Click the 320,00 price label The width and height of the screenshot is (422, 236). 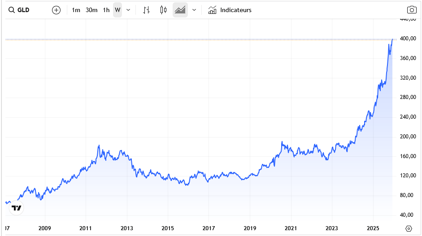408,77
